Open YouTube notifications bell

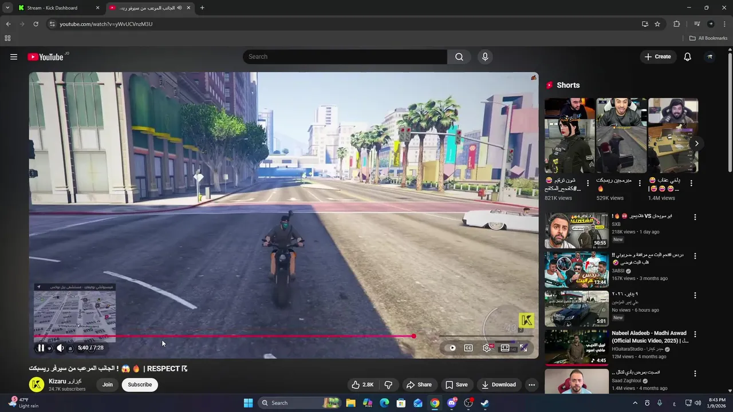click(687, 57)
